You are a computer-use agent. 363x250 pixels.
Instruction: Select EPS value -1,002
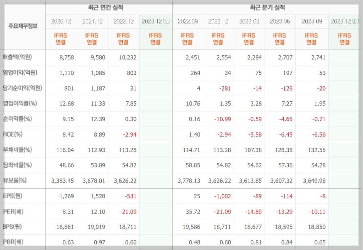pyautogui.click(x=223, y=196)
